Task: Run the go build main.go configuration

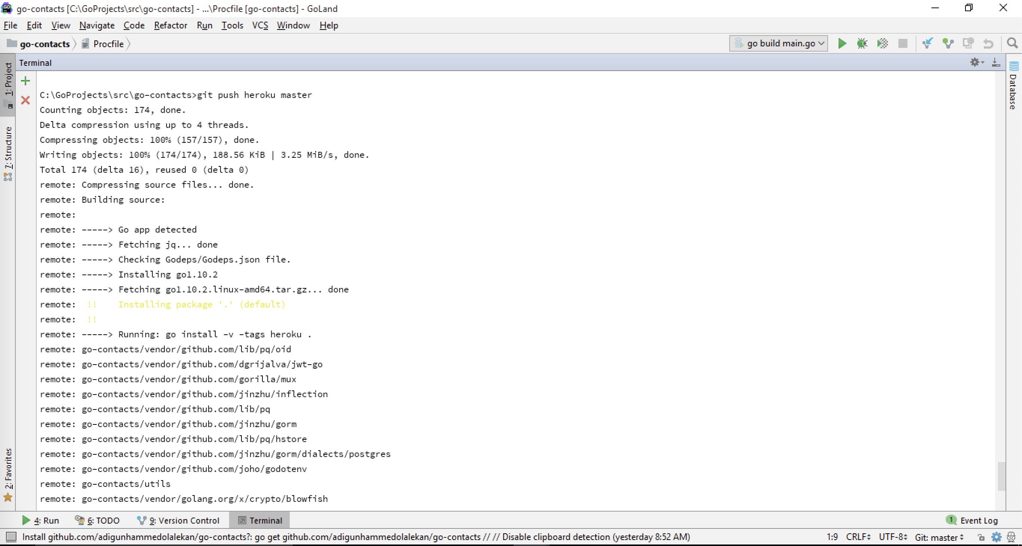Action: pos(842,43)
